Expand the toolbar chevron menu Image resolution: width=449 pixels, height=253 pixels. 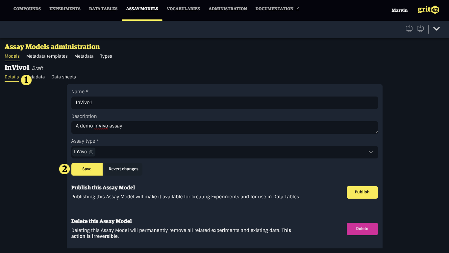tap(437, 29)
